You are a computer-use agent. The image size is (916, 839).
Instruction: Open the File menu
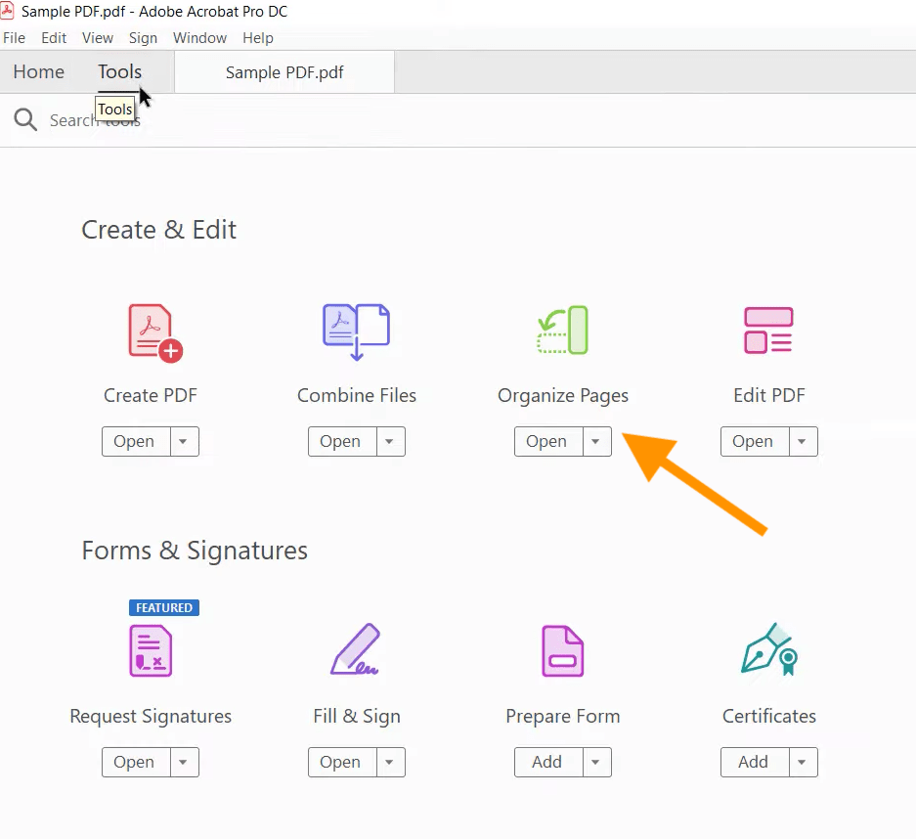(x=14, y=38)
